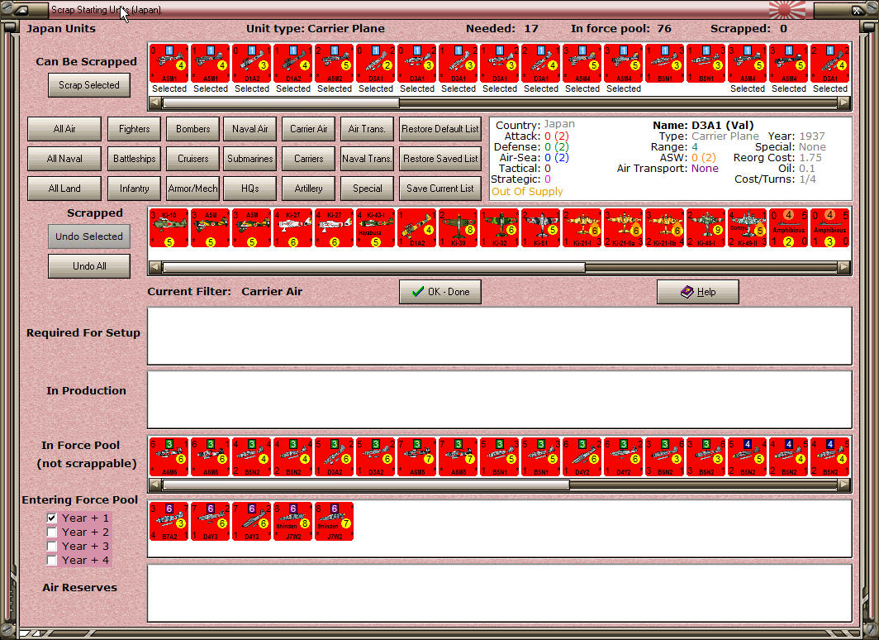Apply the Naval Air filter
879x640 pixels.
tap(250, 129)
